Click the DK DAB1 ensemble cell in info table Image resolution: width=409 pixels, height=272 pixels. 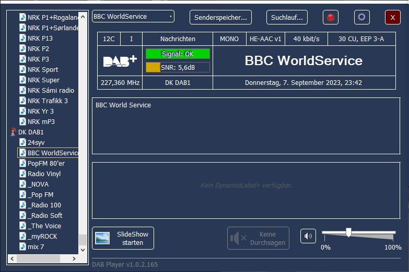pos(178,83)
